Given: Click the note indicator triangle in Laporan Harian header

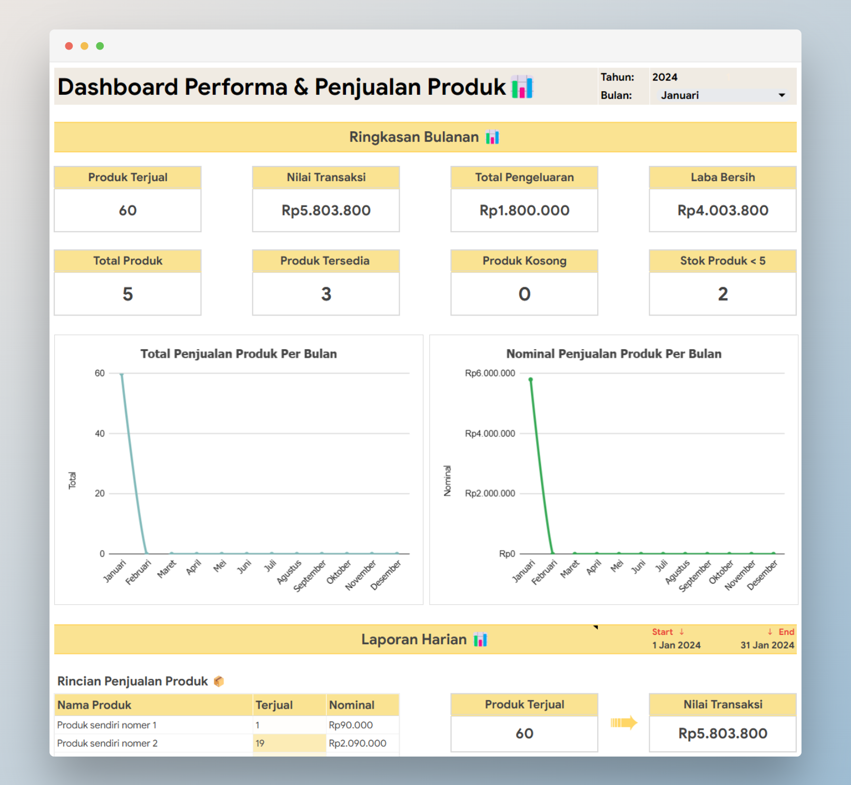Looking at the screenshot, I should (596, 627).
